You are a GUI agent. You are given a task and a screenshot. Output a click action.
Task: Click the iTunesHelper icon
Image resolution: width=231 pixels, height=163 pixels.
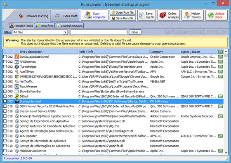point(17,67)
